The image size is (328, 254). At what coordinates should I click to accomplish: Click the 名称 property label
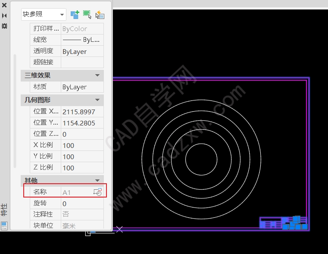pyautogui.click(x=40, y=191)
